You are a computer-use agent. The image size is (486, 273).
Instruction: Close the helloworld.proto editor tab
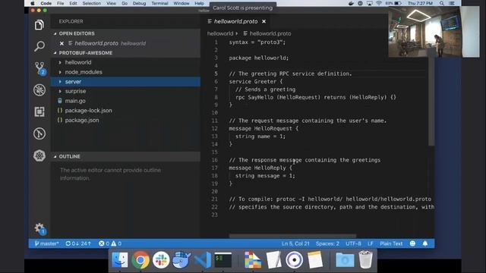pos(264,21)
